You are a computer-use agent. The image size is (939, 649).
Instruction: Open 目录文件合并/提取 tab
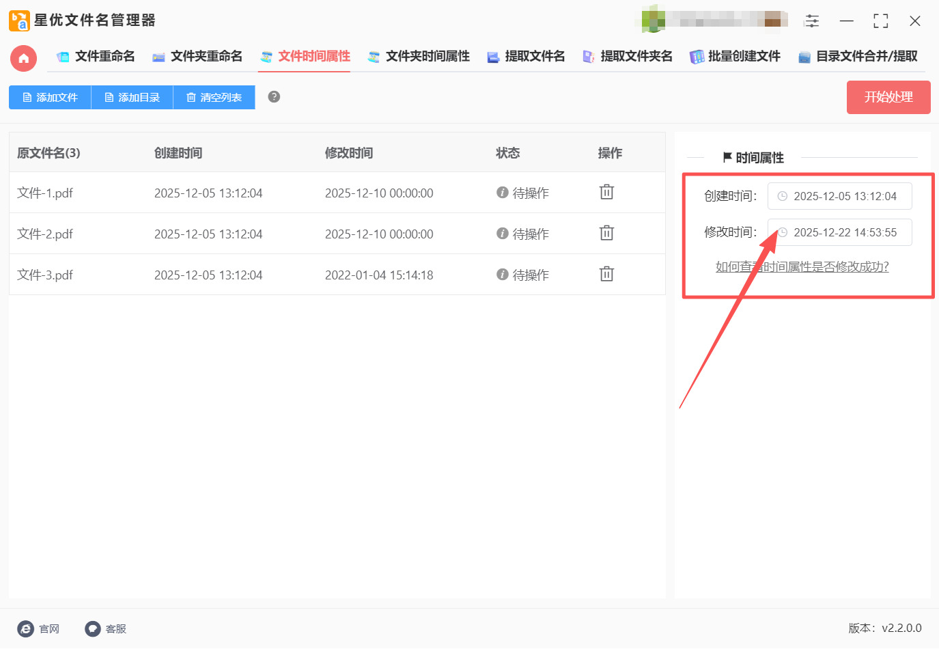coord(858,57)
